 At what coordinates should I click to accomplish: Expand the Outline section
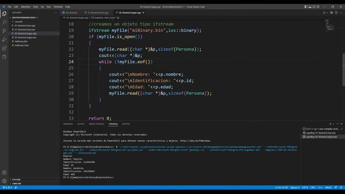(34, 179)
